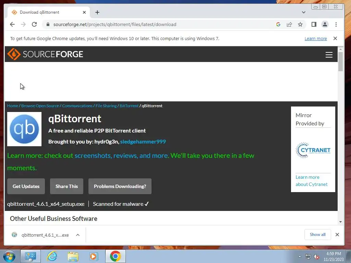
Task: Open the BitTorrent breadcrumb link
Action: [x=129, y=106]
